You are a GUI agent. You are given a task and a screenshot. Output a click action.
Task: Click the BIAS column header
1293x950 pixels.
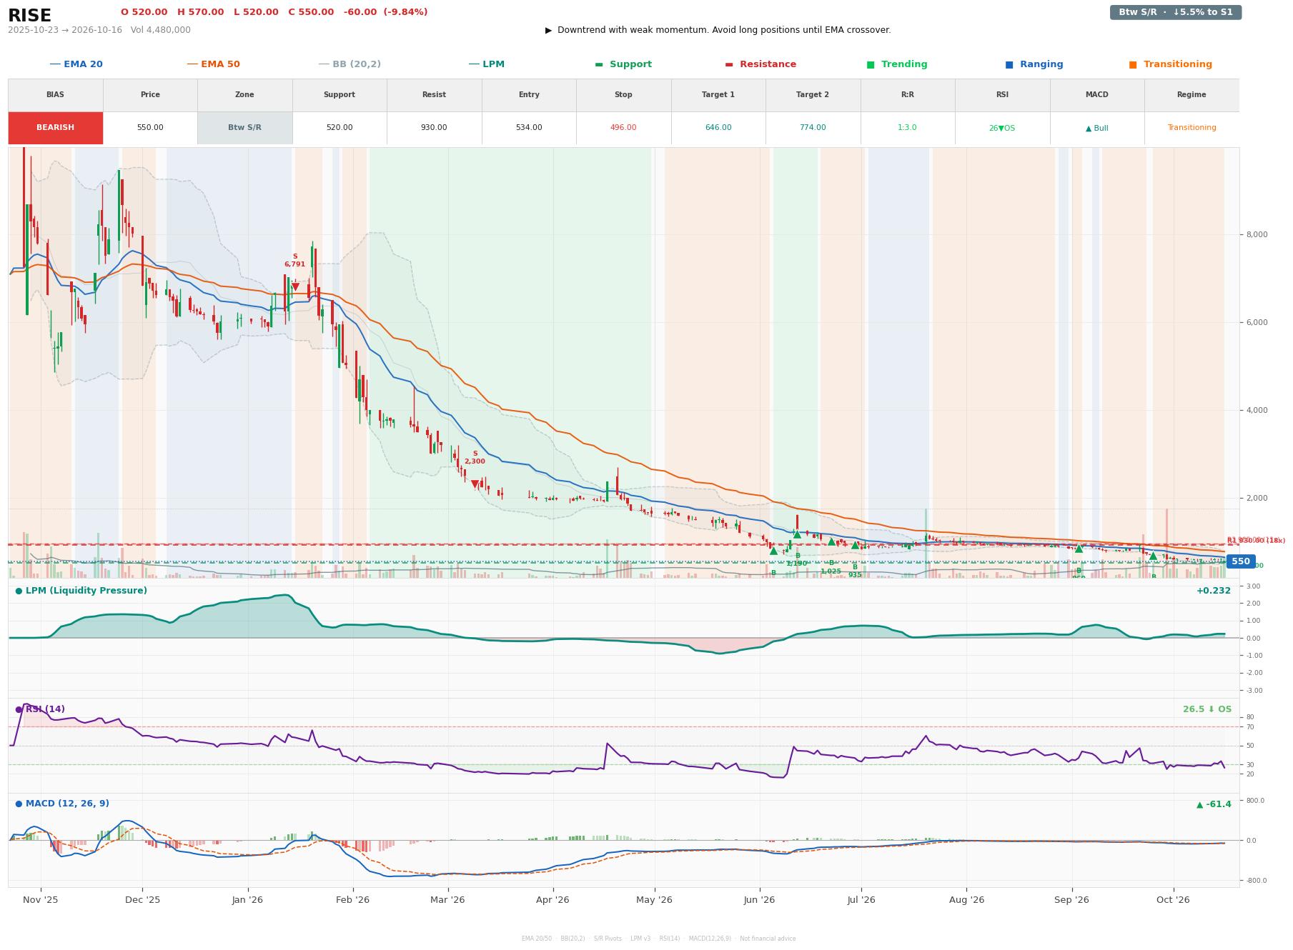[55, 95]
